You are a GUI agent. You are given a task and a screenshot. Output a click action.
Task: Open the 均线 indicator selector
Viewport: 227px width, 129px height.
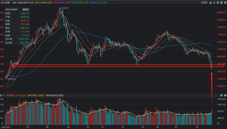[14, 3]
